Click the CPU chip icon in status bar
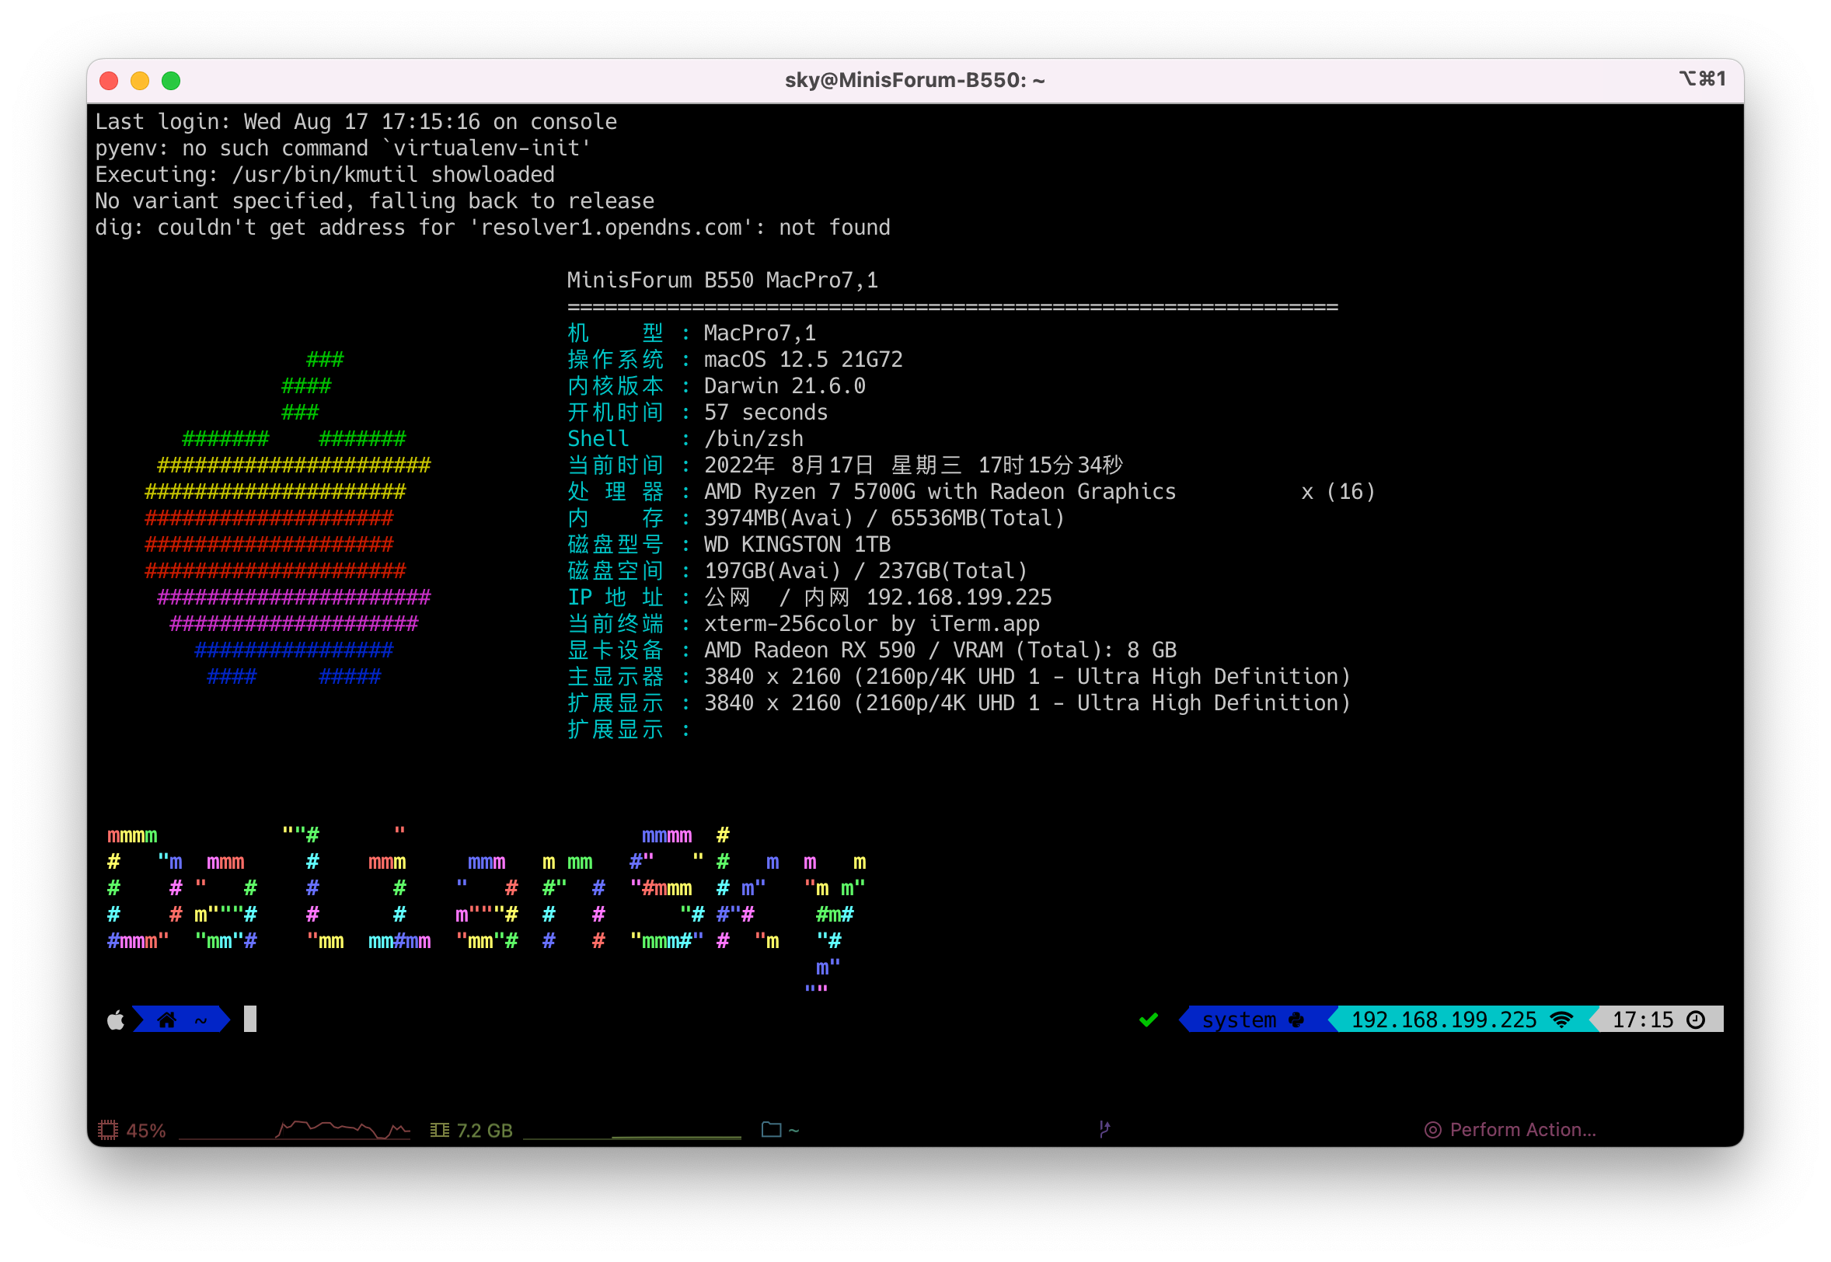 [107, 1130]
